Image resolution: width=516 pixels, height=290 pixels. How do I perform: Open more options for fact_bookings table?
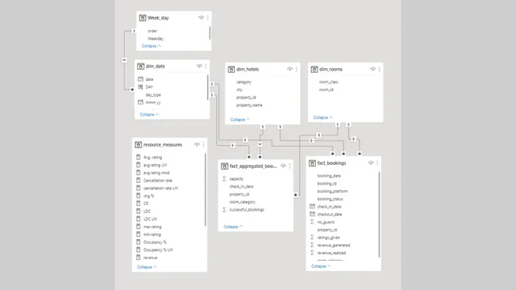pos(377,163)
